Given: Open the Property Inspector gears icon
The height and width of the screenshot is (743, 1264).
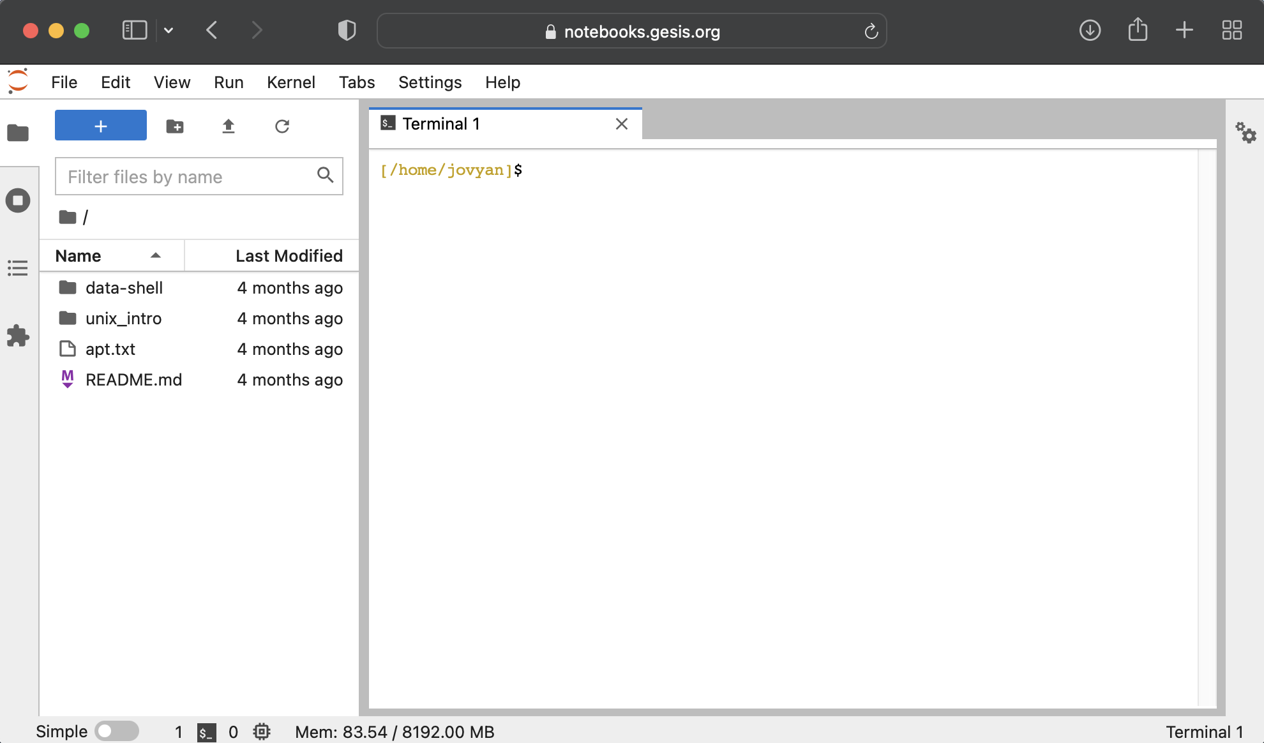Looking at the screenshot, I should coord(1245,133).
